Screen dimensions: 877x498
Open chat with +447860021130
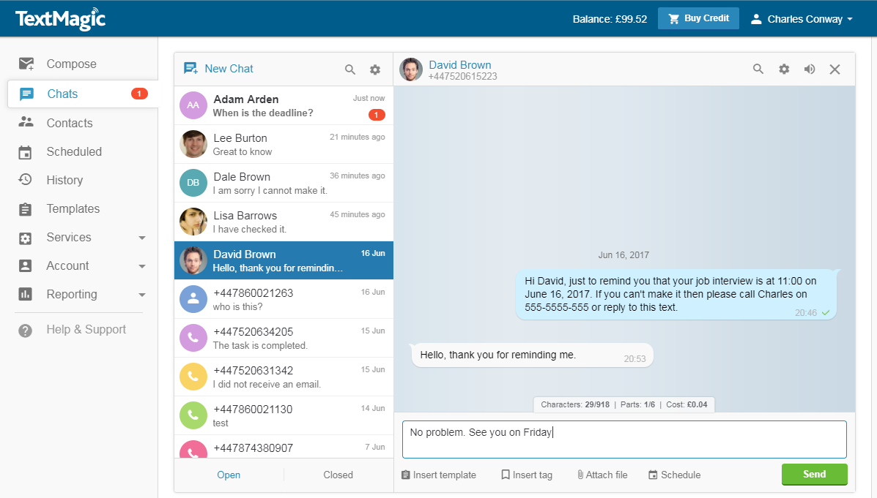(284, 415)
